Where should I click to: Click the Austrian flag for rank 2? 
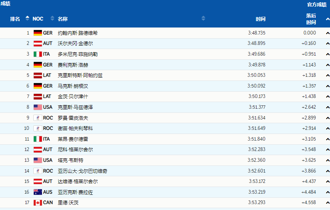[38, 43]
